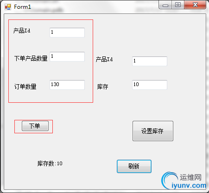Minimize the Form1 window
Viewport: 209px width, 193px height.
click(165, 5)
